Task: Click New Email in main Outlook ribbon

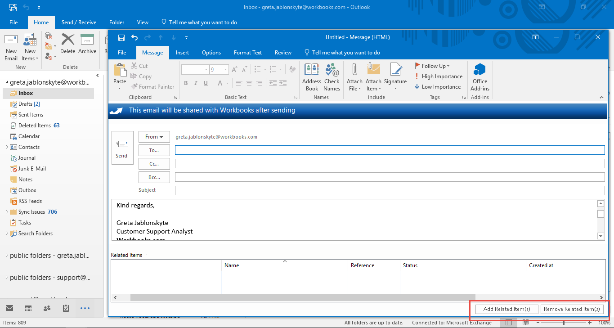Action: coord(11,47)
